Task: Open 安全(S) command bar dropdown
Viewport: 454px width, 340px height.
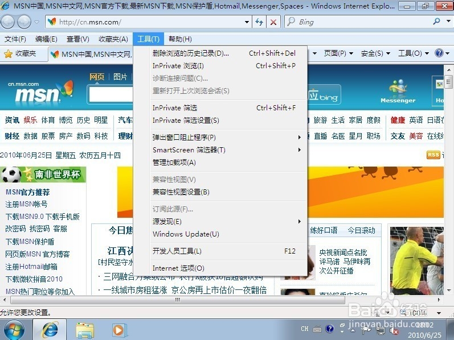Action: [375, 53]
